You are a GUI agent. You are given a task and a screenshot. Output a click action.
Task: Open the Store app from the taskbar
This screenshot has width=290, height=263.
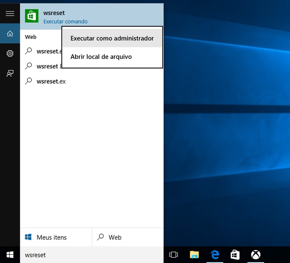tap(235, 255)
